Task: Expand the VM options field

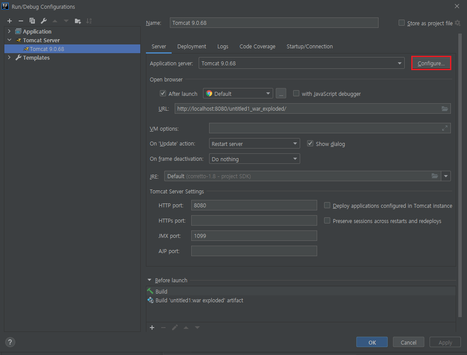Action: (445, 128)
